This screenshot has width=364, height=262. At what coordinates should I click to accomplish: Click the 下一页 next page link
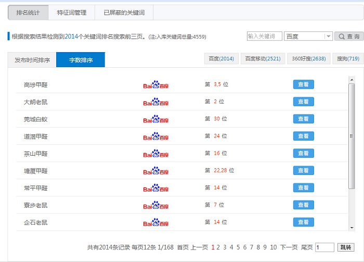coord(289,247)
